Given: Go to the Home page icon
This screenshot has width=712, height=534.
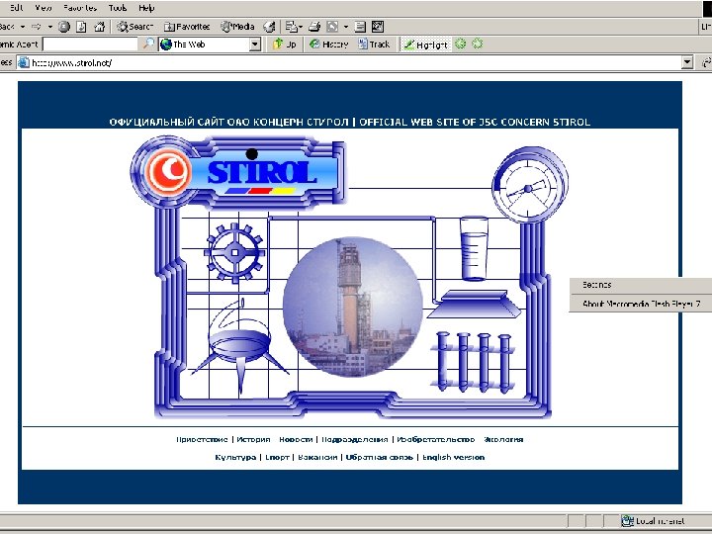Looking at the screenshot, I should click(100, 27).
